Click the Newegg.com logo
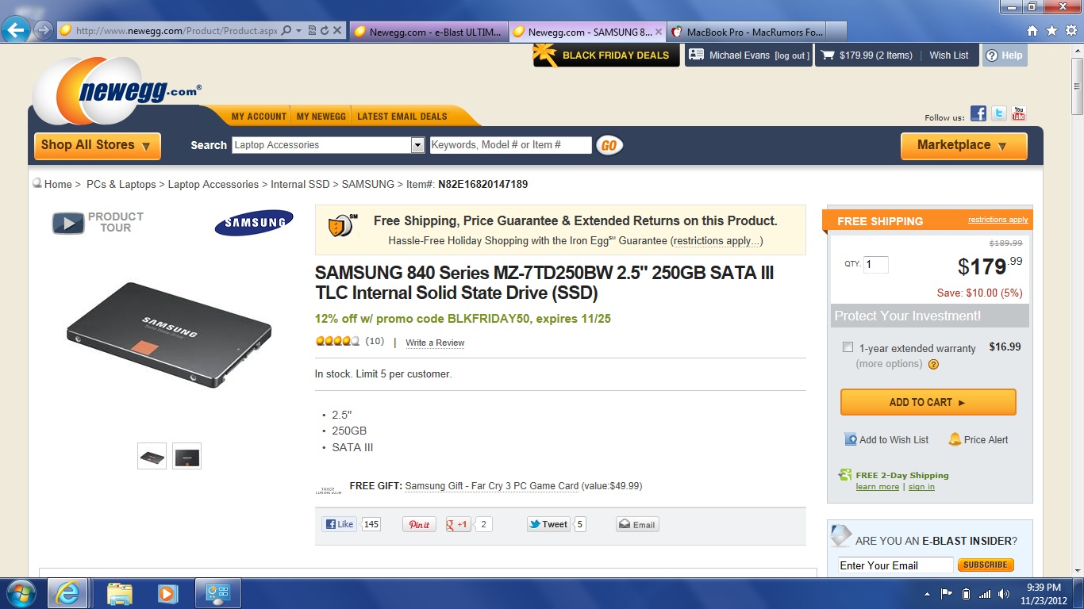The image size is (1084, 609). pos(119,90)
